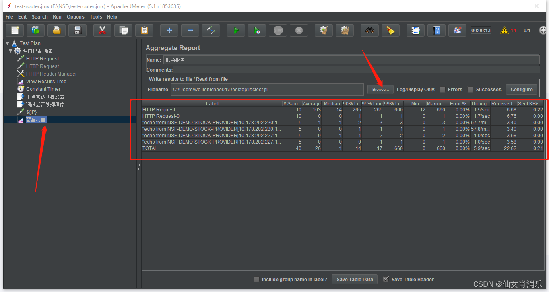Create a new test plan via toolbar
This screenshot has height=292, width=549.
[x=15, y=30]
